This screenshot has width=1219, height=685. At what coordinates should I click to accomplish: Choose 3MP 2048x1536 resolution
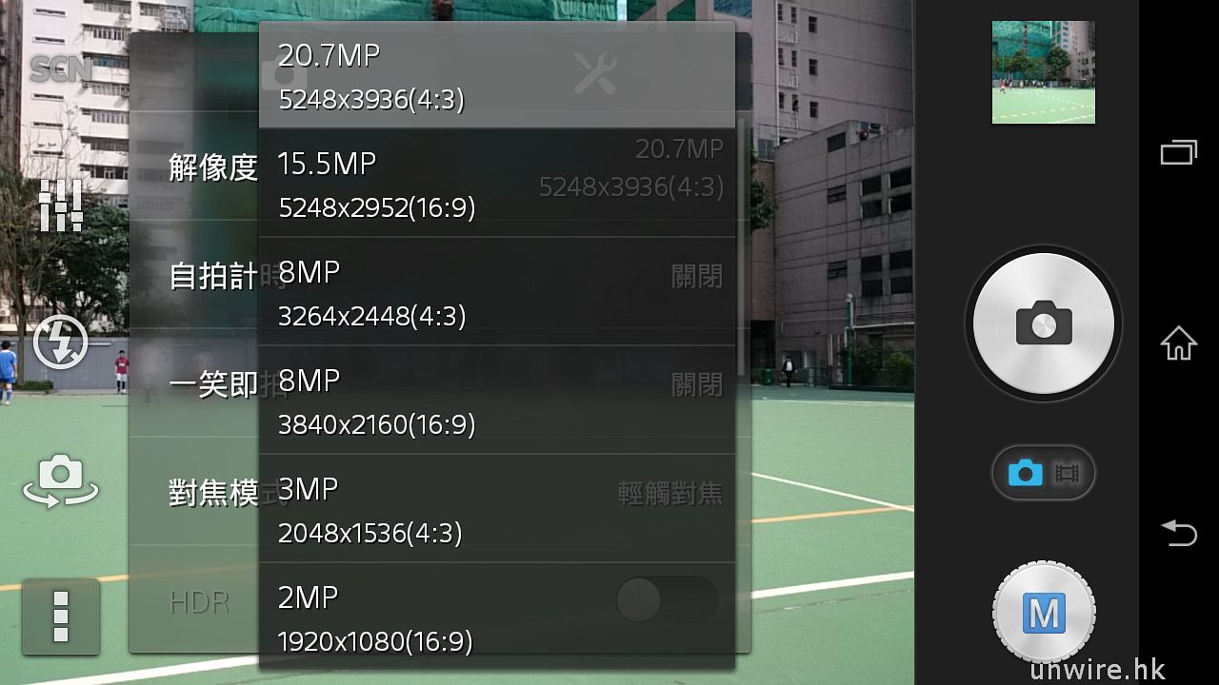pos(497,509)
